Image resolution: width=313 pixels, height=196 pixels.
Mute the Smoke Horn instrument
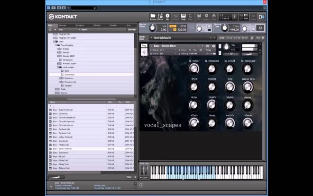pos(220,53)
